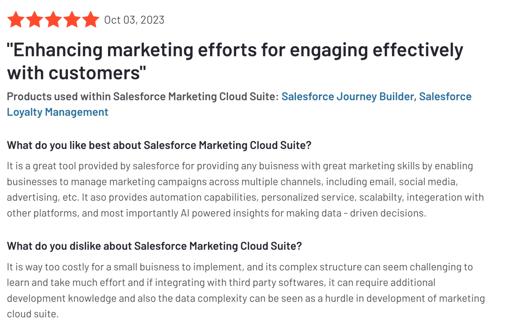
Task: Click the "Products used within" label
Action: [143, 97]
